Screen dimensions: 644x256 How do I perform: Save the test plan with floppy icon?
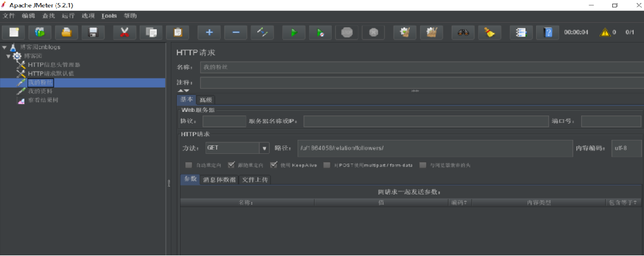(93, 32)
